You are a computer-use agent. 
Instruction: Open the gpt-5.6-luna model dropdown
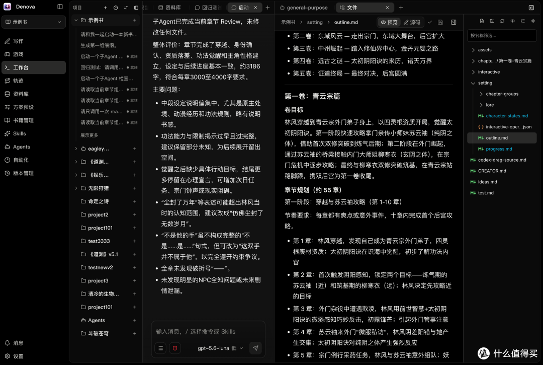220,348
